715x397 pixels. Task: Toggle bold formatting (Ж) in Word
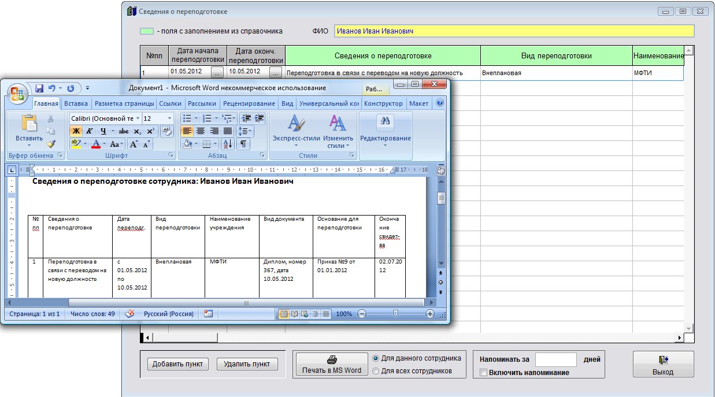coord(76,131)
